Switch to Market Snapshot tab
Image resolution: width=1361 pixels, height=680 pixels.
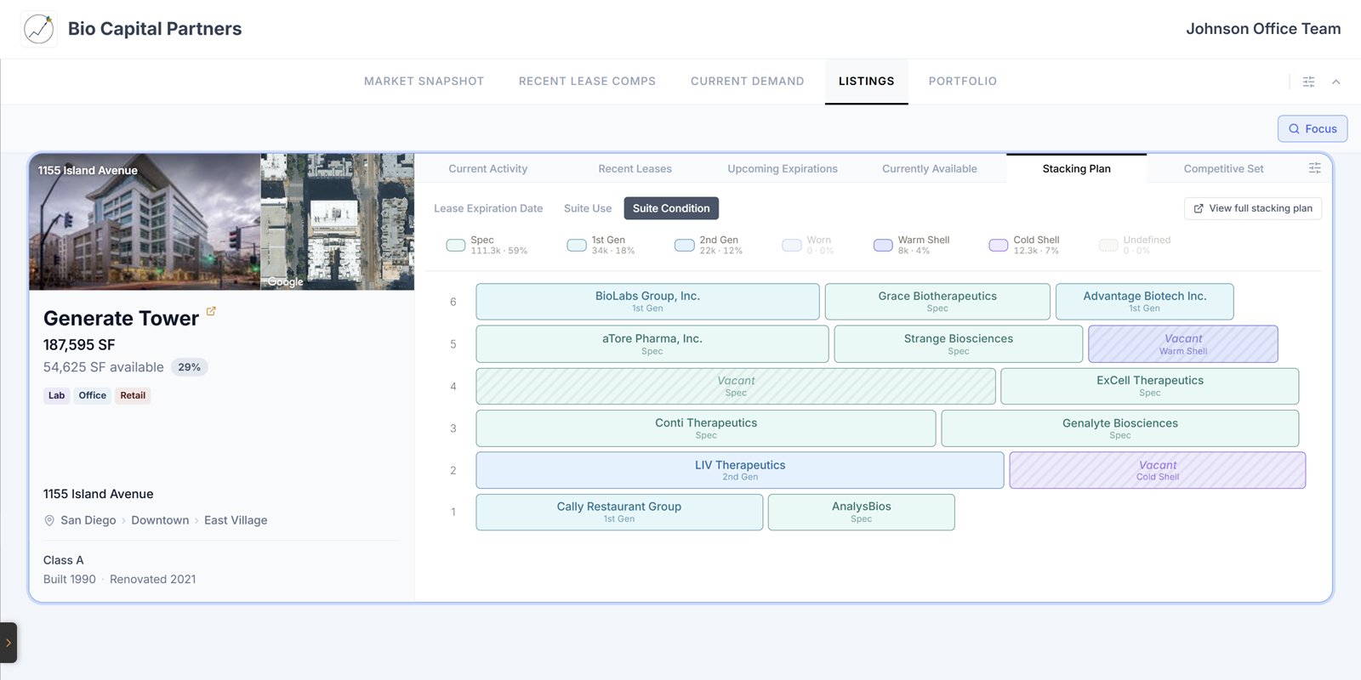(424, 82)
